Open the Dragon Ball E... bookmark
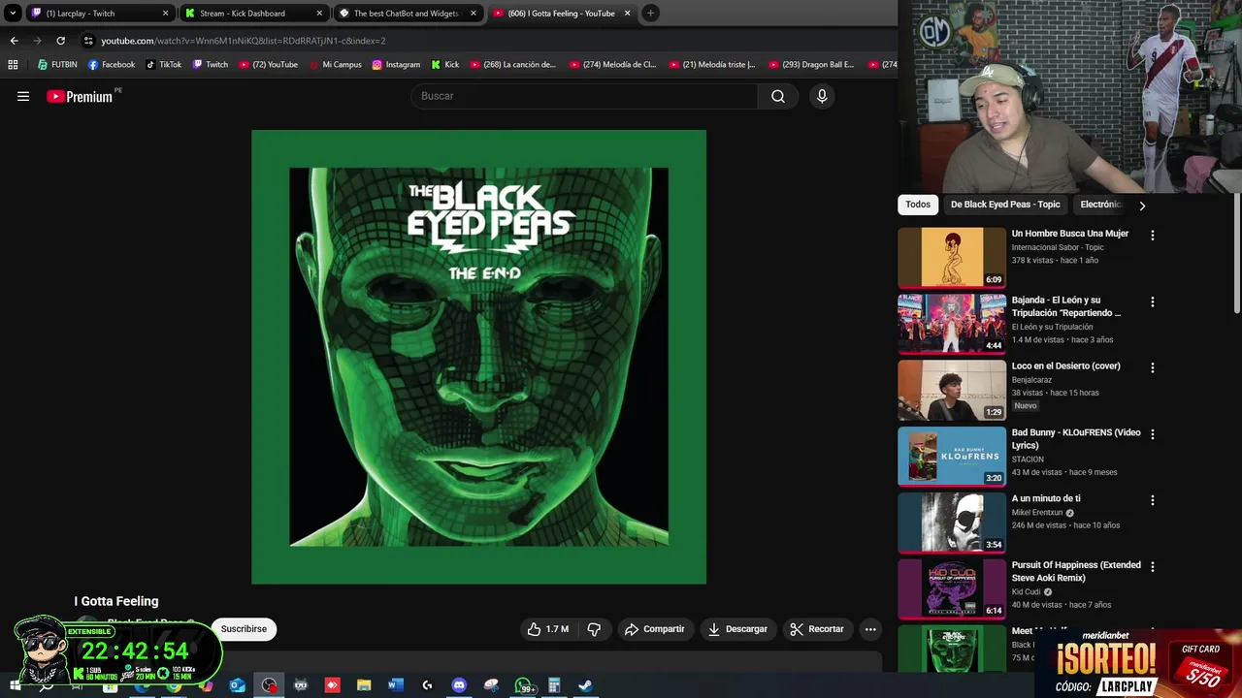The image size is (1242, 698). pyautogui.click(x=811, y=65)
